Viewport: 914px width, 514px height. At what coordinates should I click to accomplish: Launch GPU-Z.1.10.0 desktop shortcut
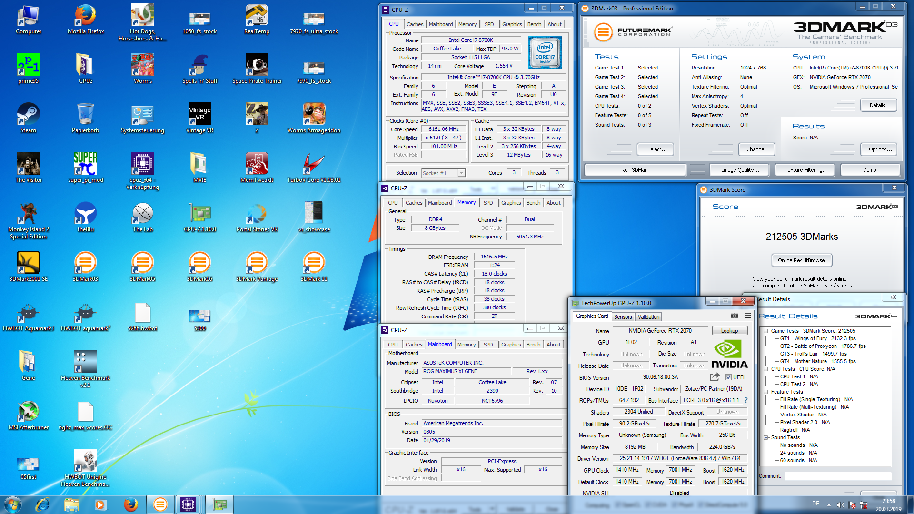(200, 218)
